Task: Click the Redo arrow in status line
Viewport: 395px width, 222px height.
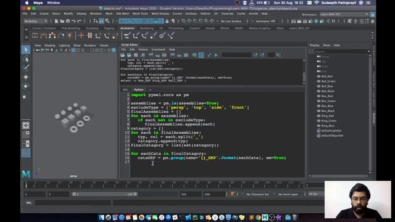Action: coord(80,21)
